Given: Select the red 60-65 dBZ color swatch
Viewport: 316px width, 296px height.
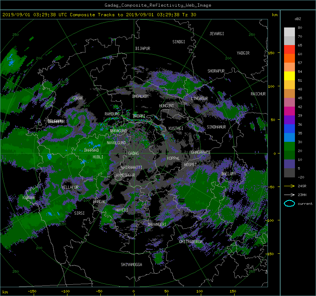Looking at the screenshot, I should [x=289, y=50].
